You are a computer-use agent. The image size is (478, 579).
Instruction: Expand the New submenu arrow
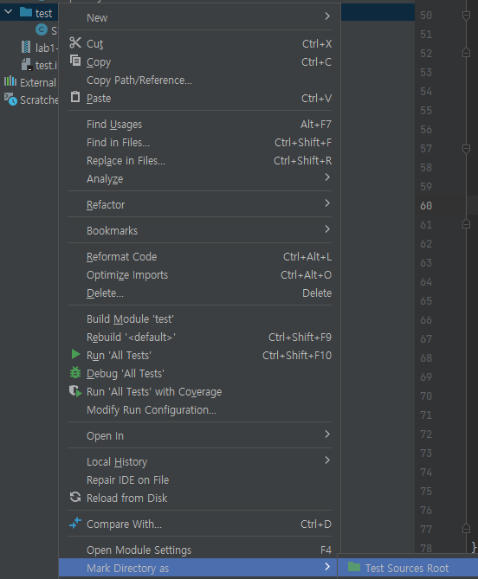click(327, 16)
